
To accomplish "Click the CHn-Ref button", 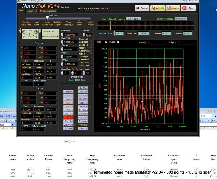I will tap(68, 114).
